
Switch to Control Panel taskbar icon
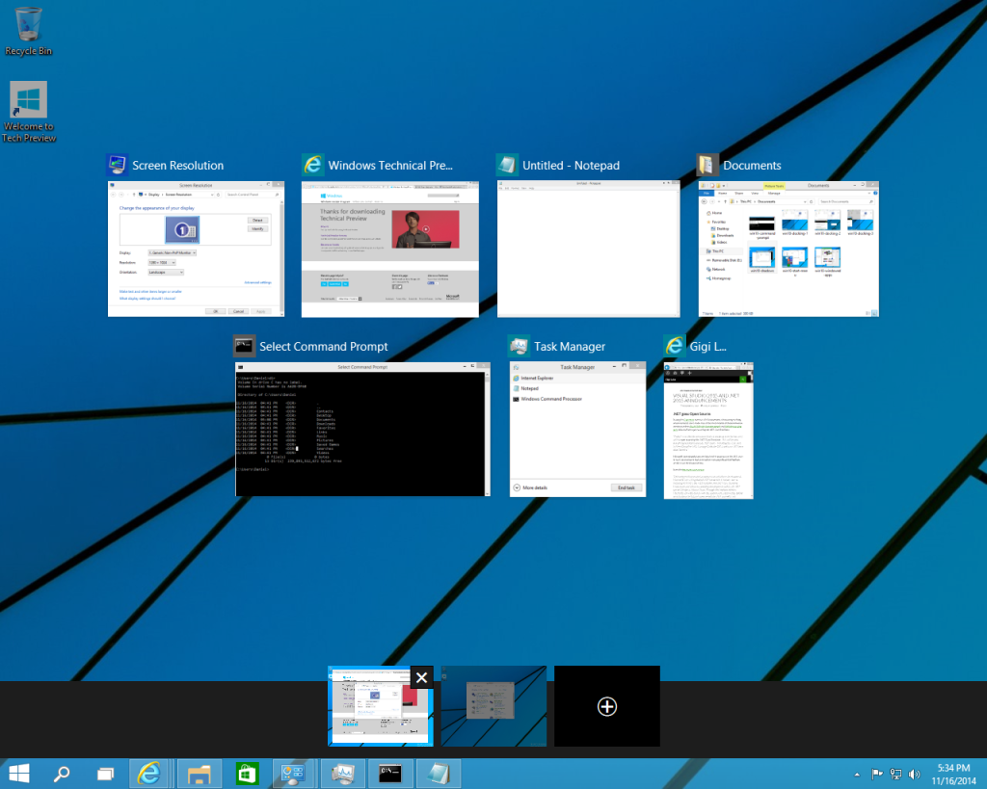coord(293,774)
